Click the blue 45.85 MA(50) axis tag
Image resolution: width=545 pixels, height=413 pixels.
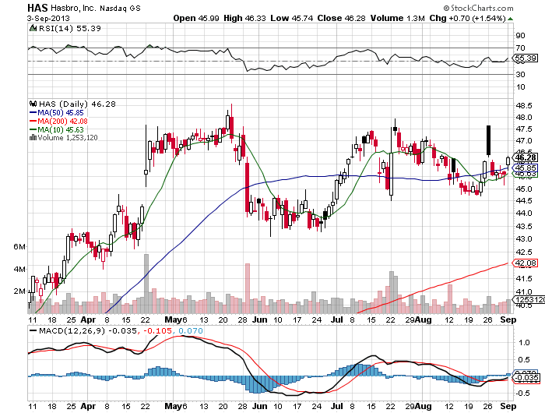coord(526,168)
